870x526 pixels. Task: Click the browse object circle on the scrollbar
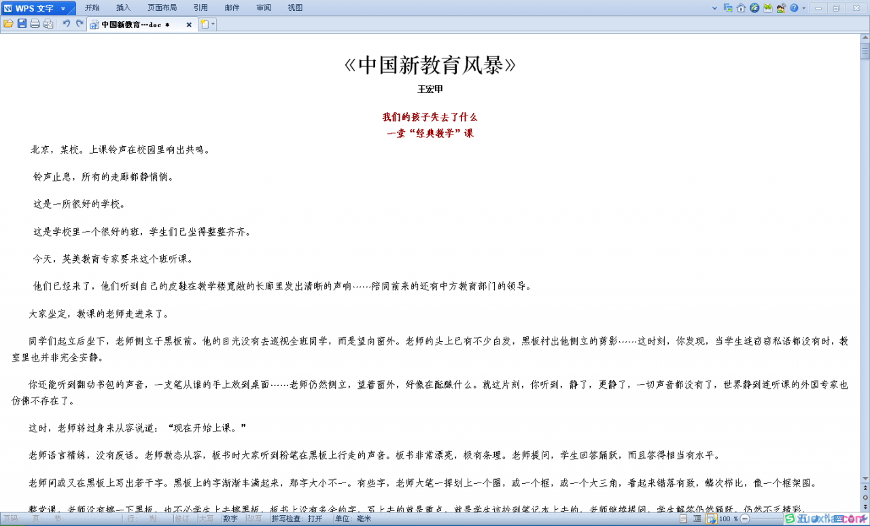pos(865,497)
